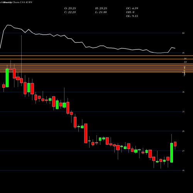The width and height of the screenshot is (193, 193).
Task: Click the price axis label 21
Action: tap(183, 151)
